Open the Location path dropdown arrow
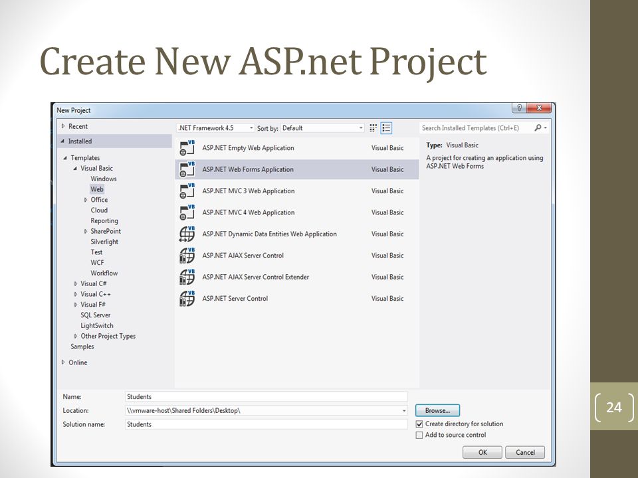 point(403,411)
